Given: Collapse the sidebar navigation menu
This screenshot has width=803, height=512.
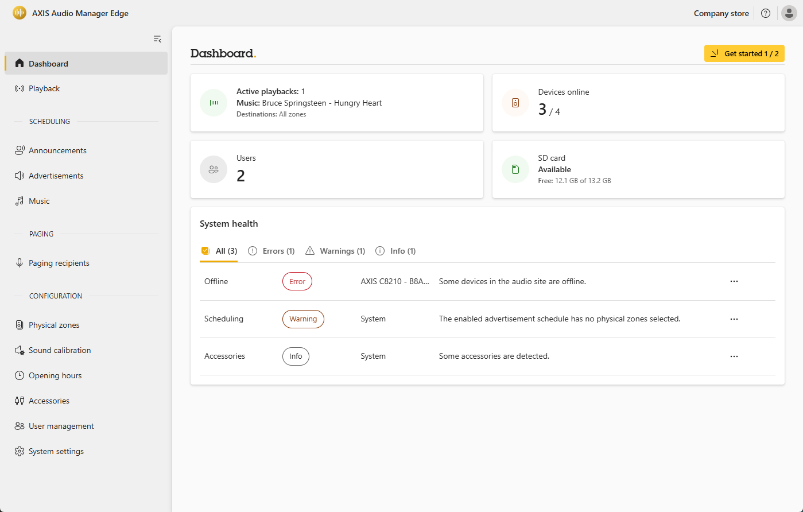Looking at the screenshot, I should 157,39.
